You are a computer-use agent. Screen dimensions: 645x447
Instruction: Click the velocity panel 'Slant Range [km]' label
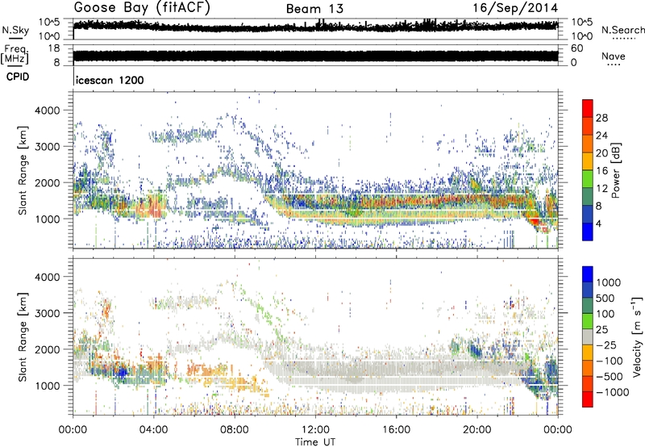pyautogui.click(x=23, y=336)
